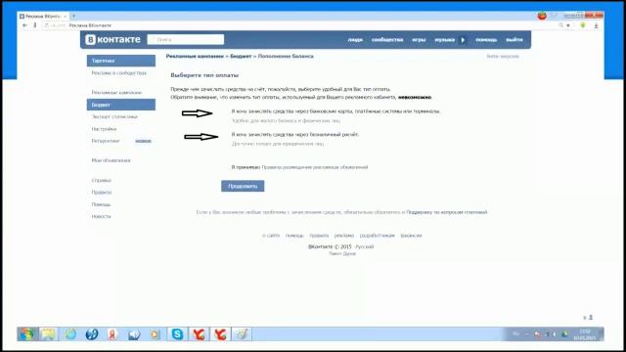Open the Правила размещения рекламных объявлений link
Screen dimensions: 626x352
click(315, 167)
